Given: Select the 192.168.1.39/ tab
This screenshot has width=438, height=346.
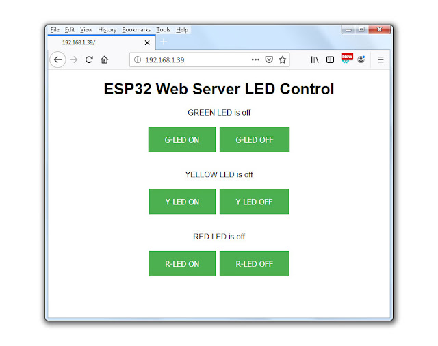Looking at the screenshot, I should coord(101,42).
